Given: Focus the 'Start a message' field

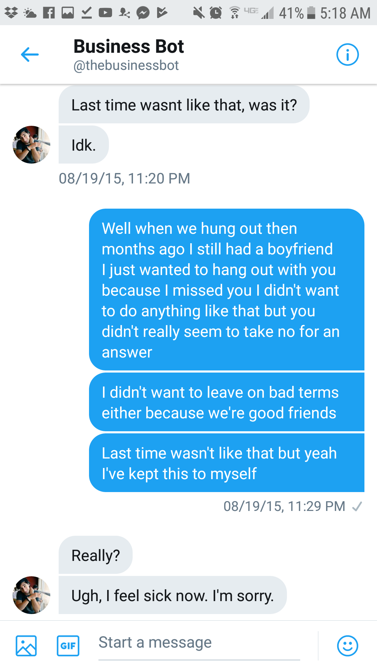Looking at the screenshot, I should (199, 643).
